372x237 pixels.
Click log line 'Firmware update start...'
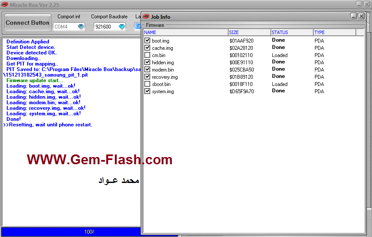click(x=35, y=80)
